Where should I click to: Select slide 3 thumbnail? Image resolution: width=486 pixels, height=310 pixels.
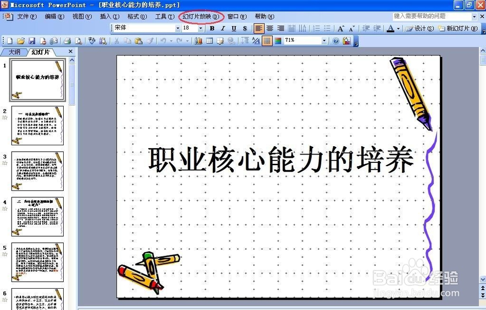click(x=37, y=171)
